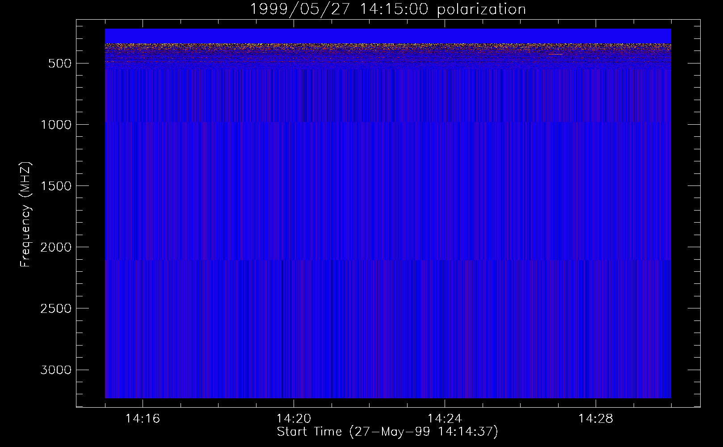Viewport: 723px width, 447px height.
Task: Select the 14:28 time tick label
Action: coord(596,419)
